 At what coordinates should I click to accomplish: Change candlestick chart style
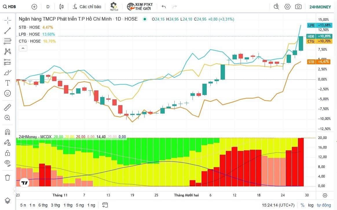click(61, 7)
